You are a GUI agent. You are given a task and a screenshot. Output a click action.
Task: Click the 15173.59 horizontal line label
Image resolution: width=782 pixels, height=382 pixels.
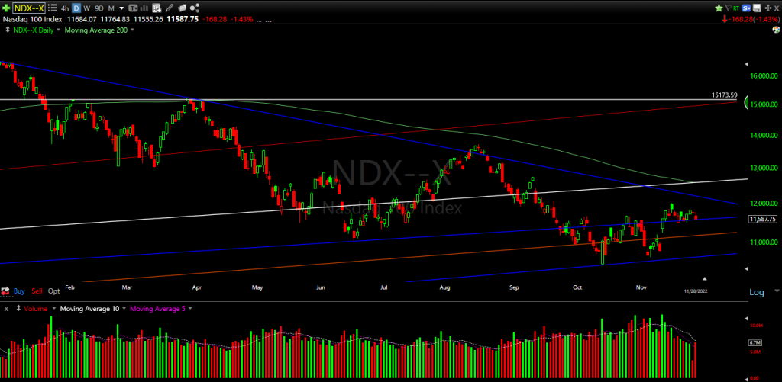click(725, 95)
